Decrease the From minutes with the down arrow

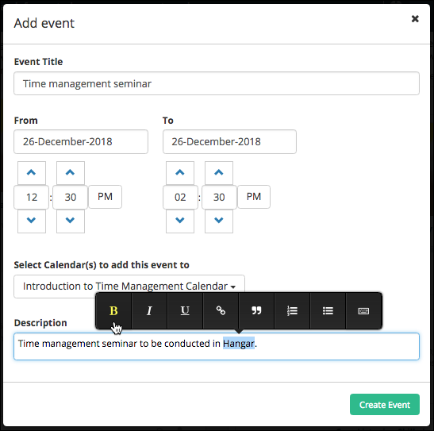[x=71, y=221]
